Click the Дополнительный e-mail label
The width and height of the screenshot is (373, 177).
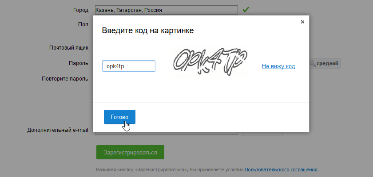(x=58, y=130)
